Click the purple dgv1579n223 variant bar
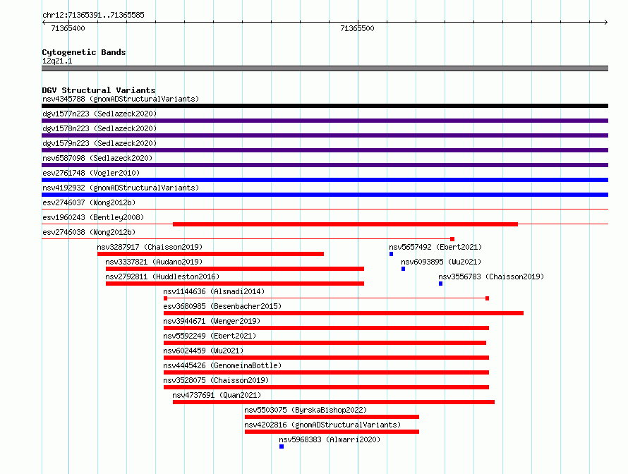Image resolution: width=628 pixels, height=474 pixels. [325, 150]
